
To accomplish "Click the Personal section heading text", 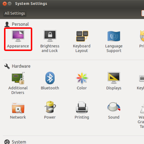I will (x=20, y=24).
